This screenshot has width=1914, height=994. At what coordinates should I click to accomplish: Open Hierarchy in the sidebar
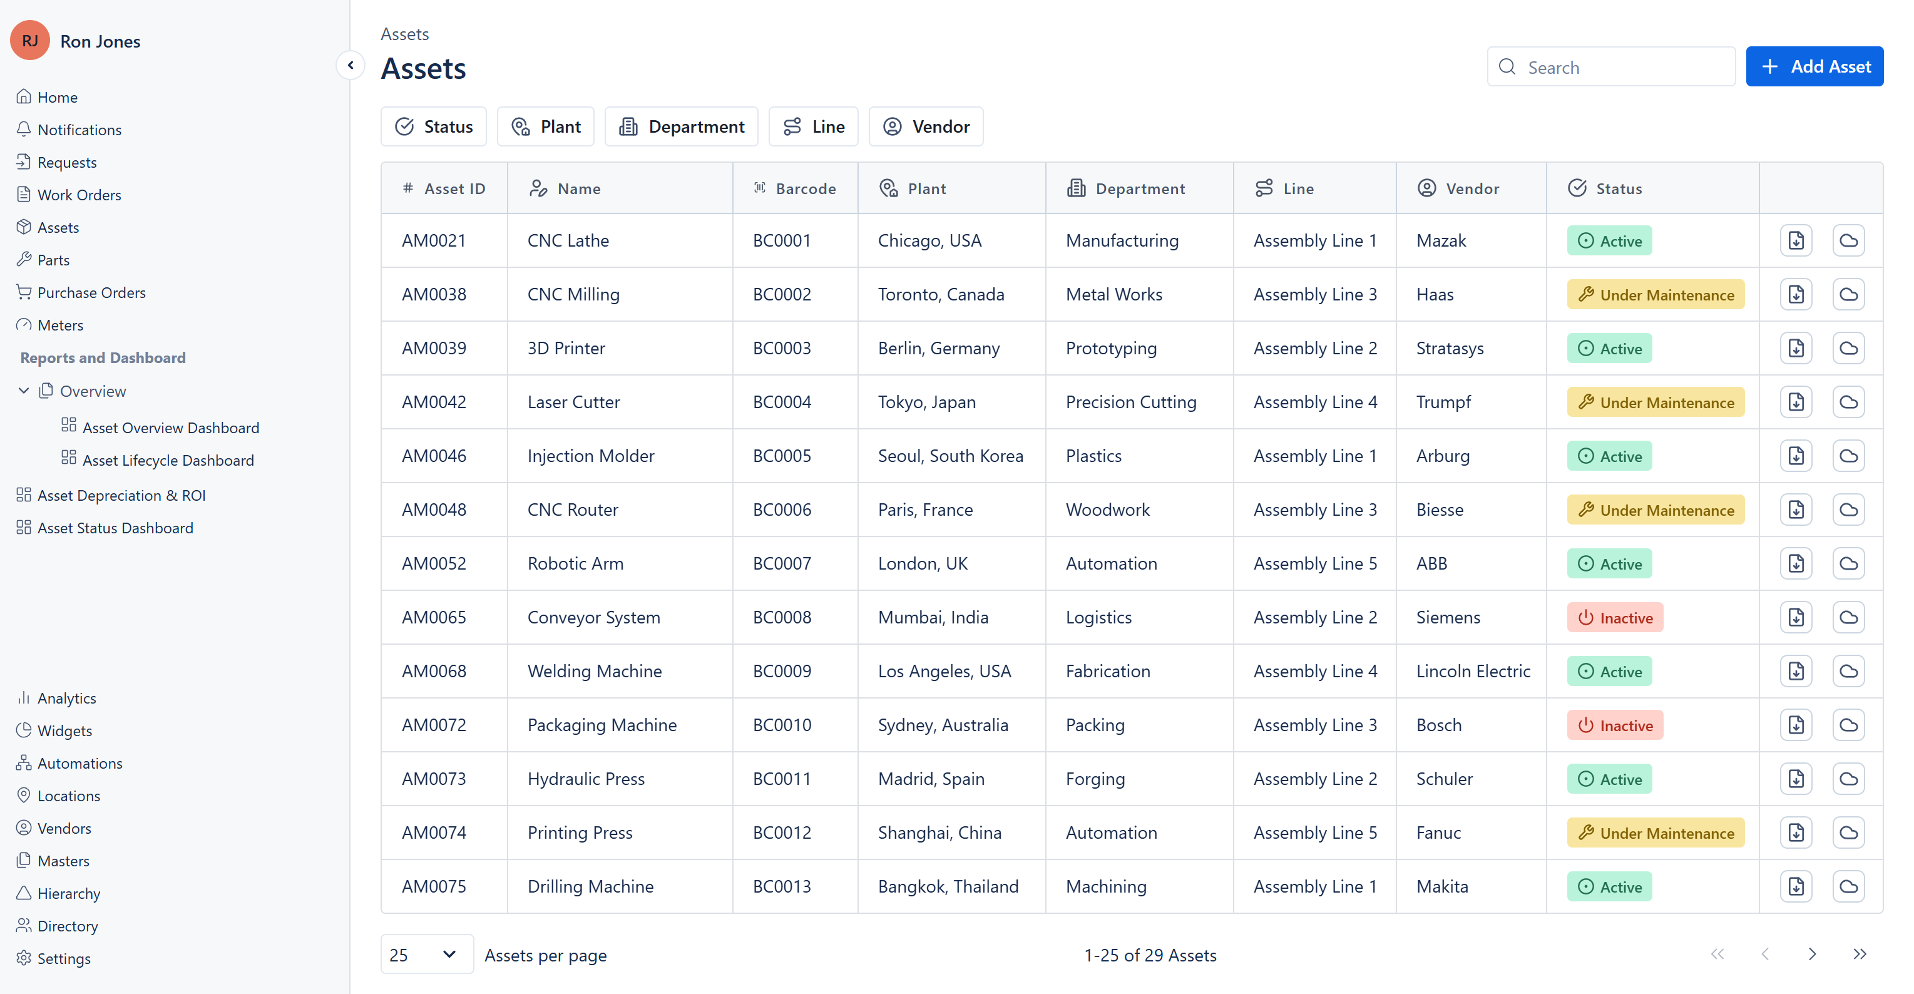[59, 894]
